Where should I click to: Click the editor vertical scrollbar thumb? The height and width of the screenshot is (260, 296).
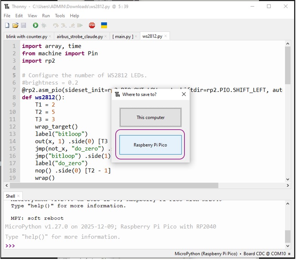(x=288, y=65)
